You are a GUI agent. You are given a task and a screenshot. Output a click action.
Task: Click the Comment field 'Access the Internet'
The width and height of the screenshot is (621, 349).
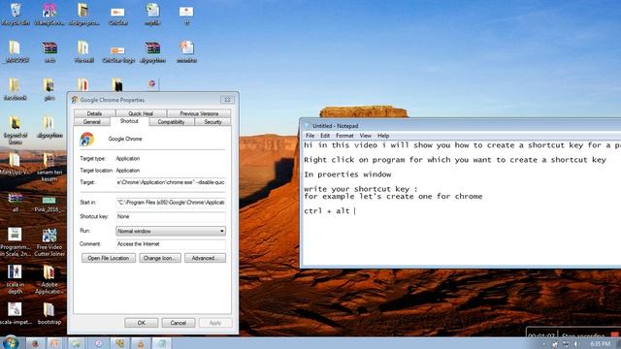pos(171,244)
